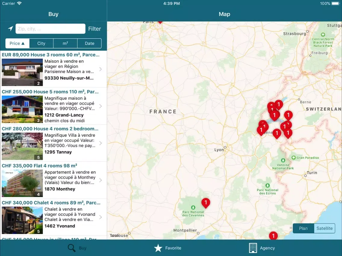Tap the Parc National des Ecrins marker
The height and width of the screenshot is (256, 342).
click(x=268, y=185)
